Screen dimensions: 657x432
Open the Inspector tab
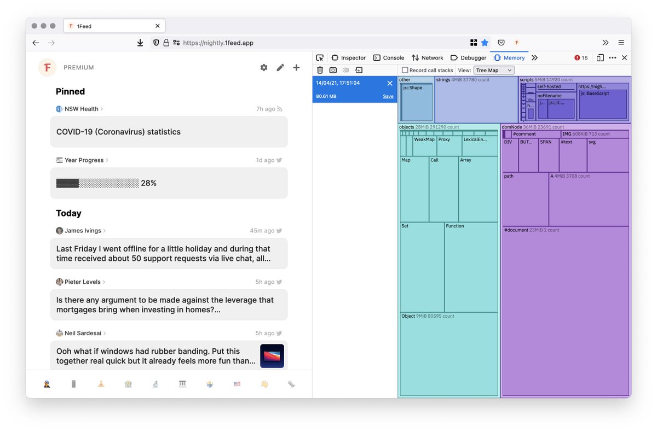[x=348, y=57]
